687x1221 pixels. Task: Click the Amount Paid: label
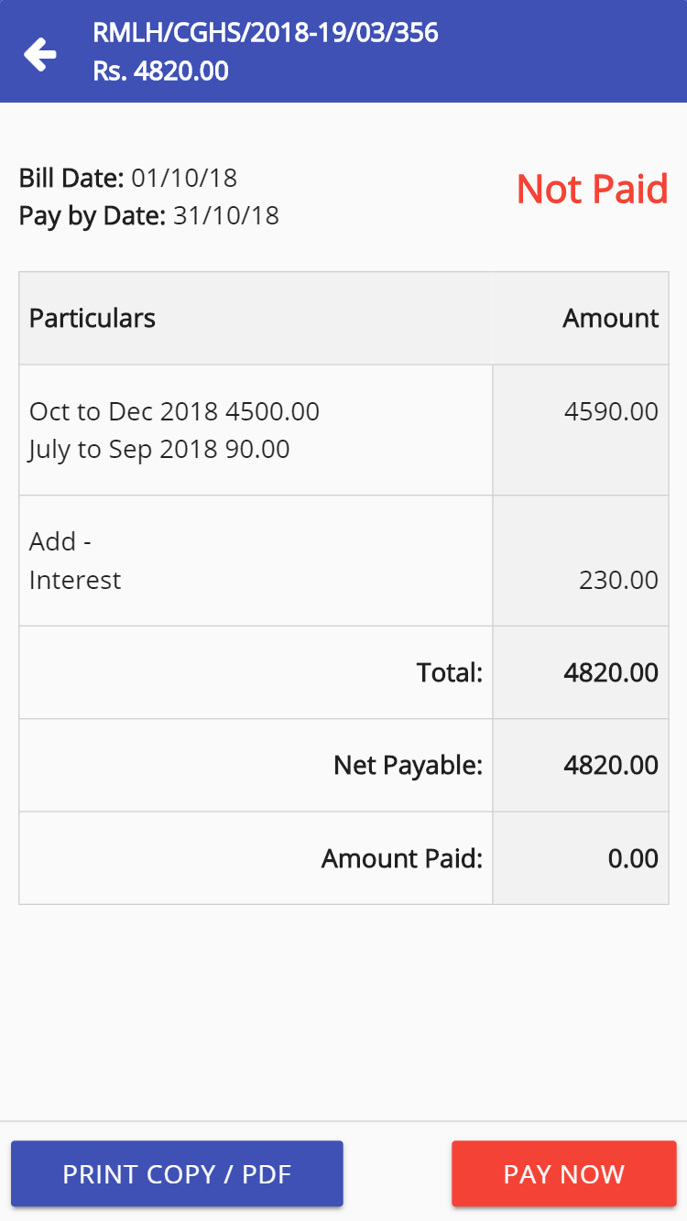pyautogui.click(x=401, y=858)
